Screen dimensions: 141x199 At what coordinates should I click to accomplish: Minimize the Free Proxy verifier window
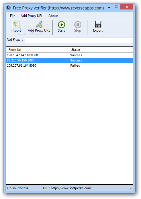pos(109,7)
